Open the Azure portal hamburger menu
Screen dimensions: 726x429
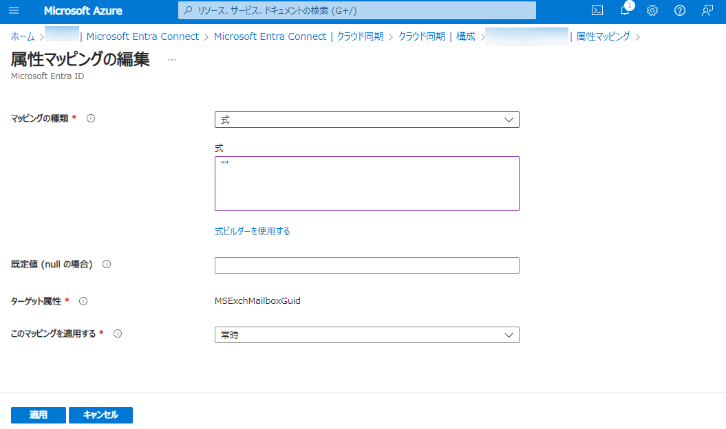(14, 10)
